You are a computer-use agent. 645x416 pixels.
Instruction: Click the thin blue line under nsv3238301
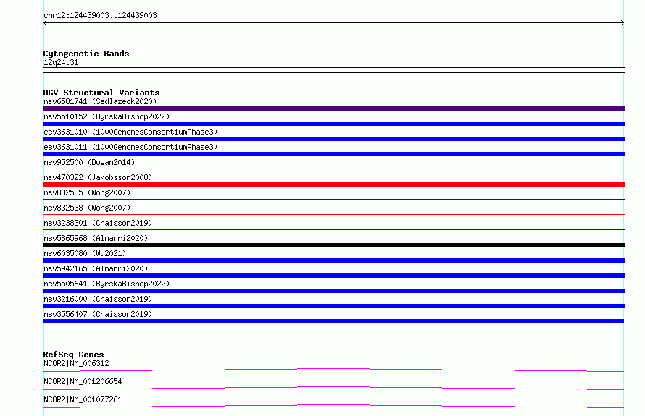coord(333,229)
